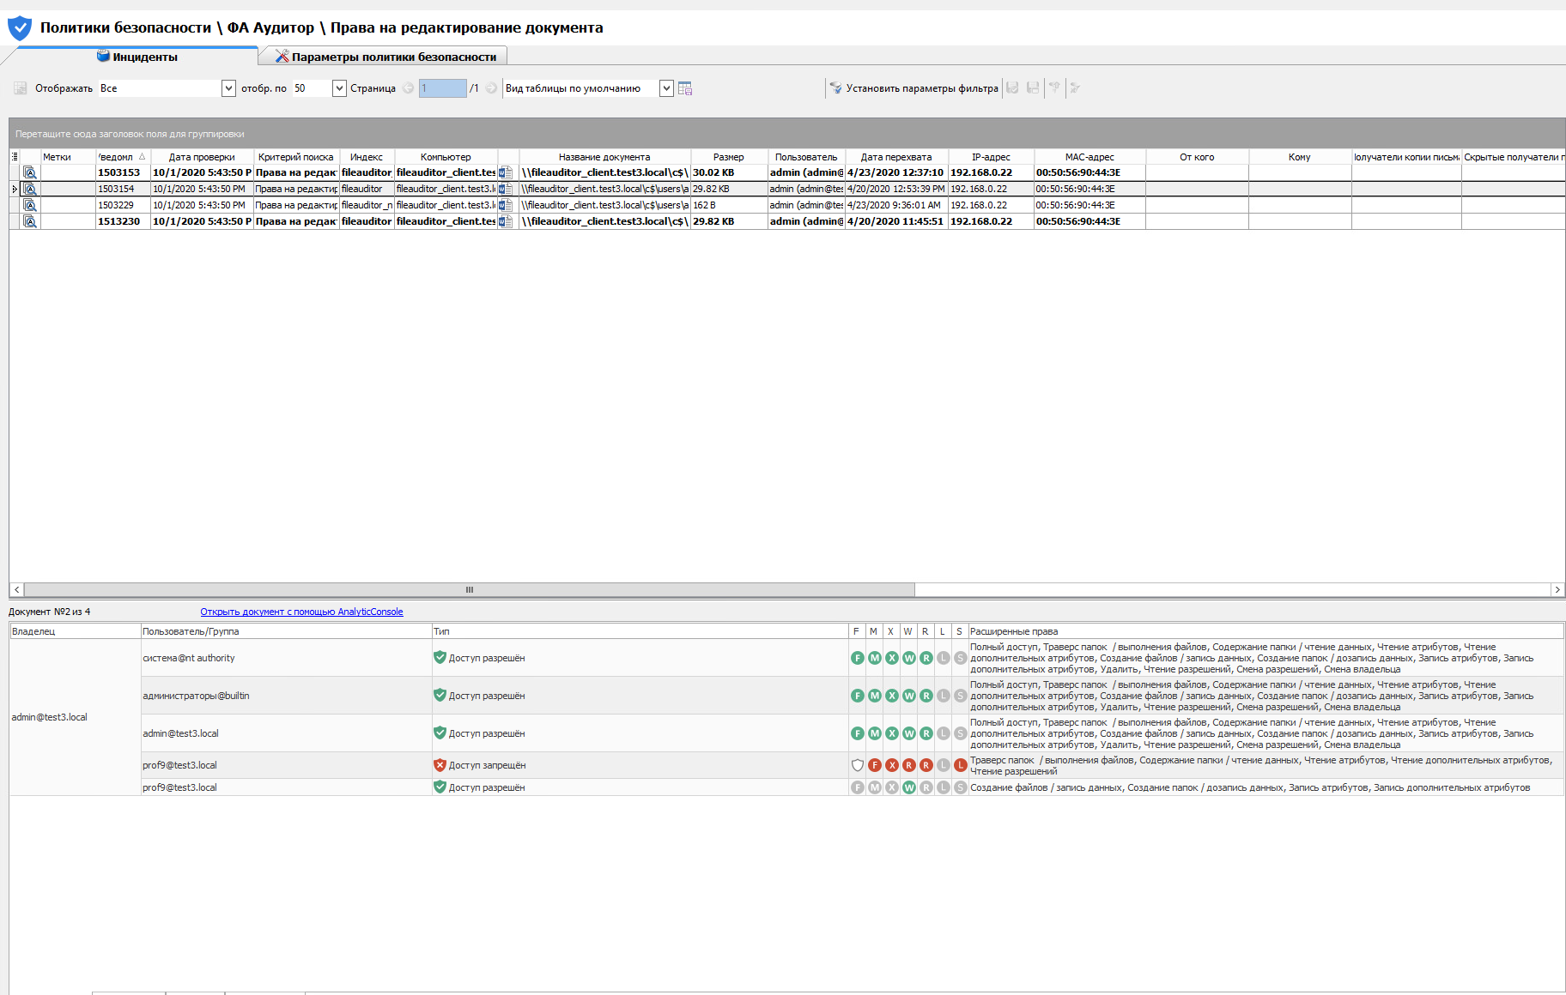Open the rows-per-page dropdown showing 50
The width and height of the screenshot is (1566, 995).
(x=339, y=88)
